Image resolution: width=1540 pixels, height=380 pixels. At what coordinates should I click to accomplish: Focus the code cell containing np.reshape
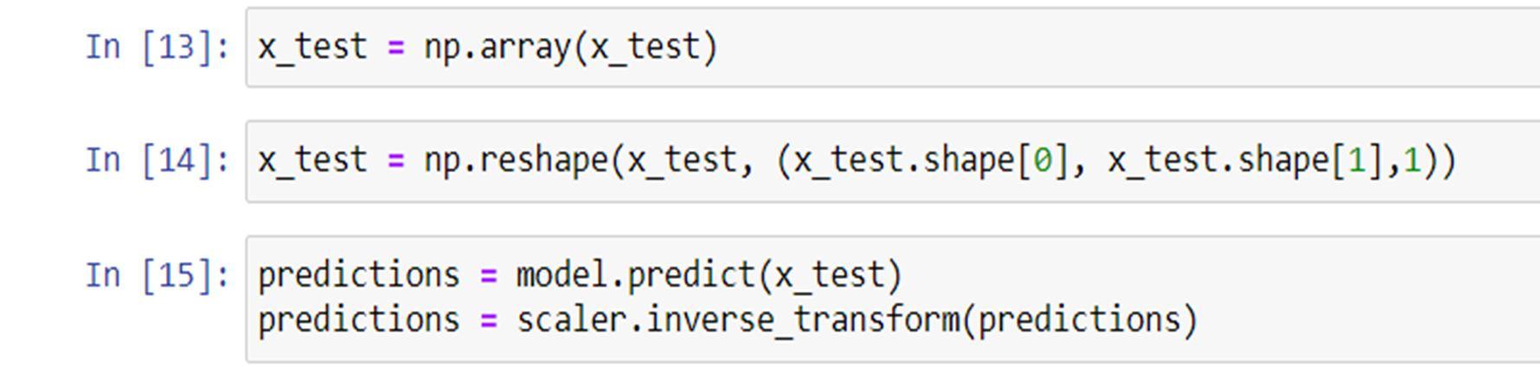(1497, 161)
